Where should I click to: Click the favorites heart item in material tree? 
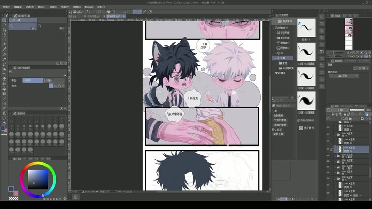click(280, 73)
